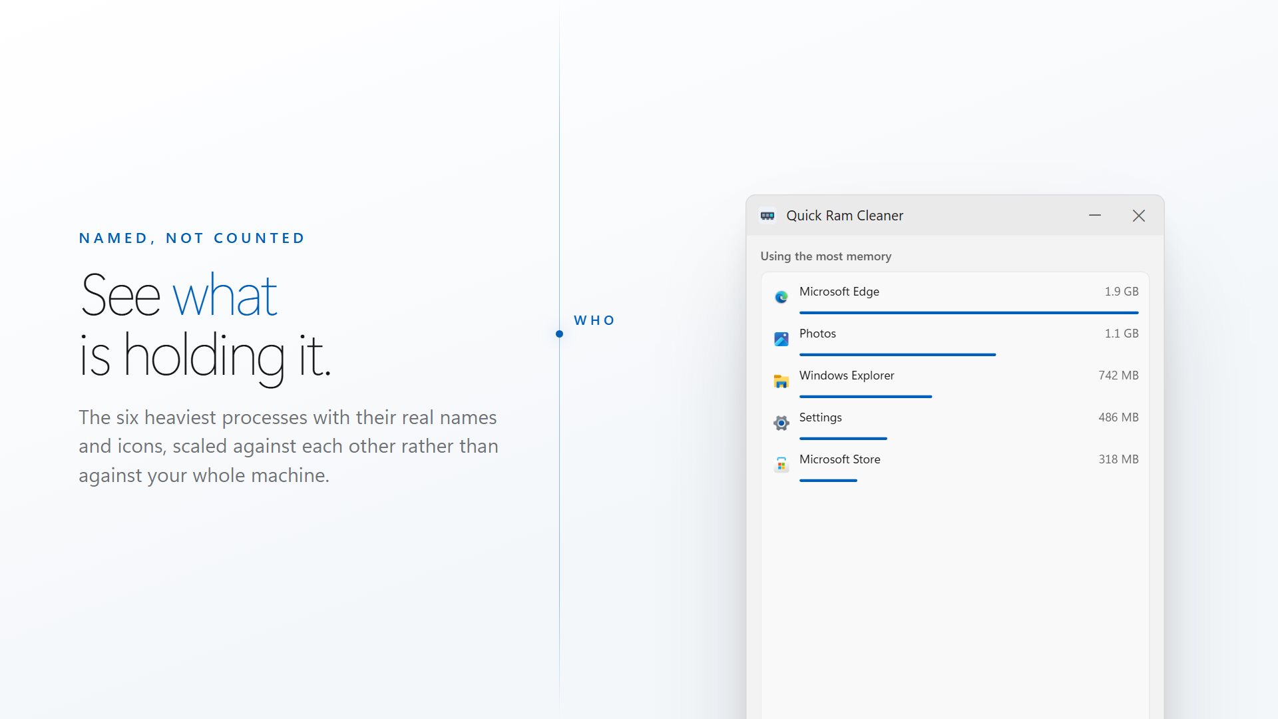
Task: Click the 1.1 GB memory value
Action: pyautogui.click(x=1122, y=334)
